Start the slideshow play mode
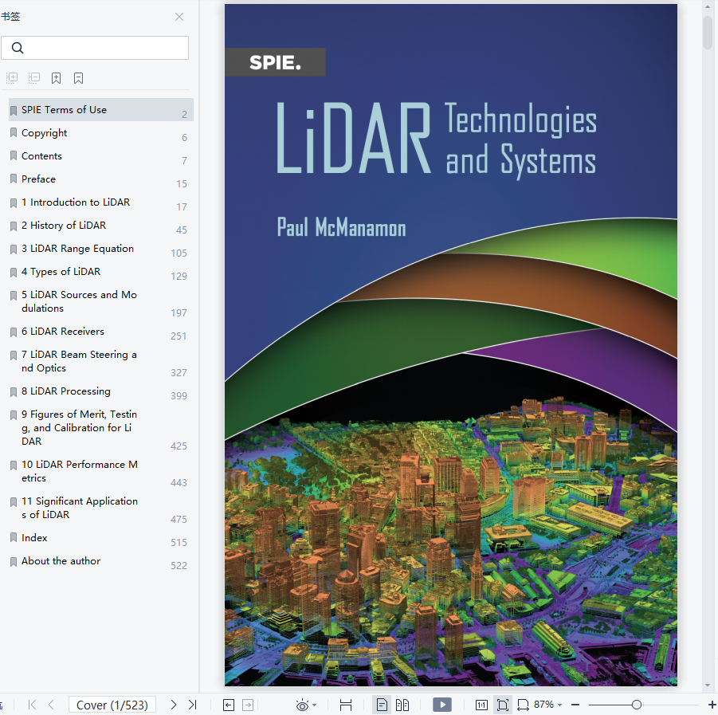Image resolution: width=718 pixels, height=715 pixels. point(442,705)
